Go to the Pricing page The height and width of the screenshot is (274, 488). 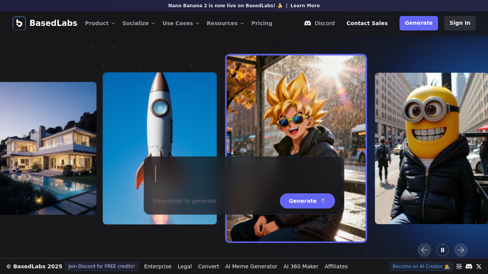click(262, 23)
